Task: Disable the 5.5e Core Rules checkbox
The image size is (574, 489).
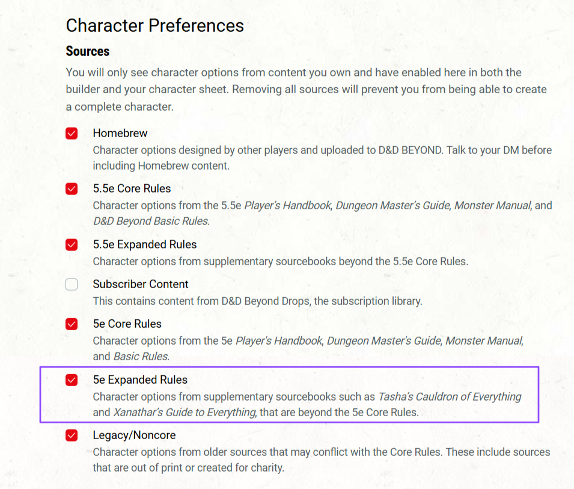Action: pos(72,189)
